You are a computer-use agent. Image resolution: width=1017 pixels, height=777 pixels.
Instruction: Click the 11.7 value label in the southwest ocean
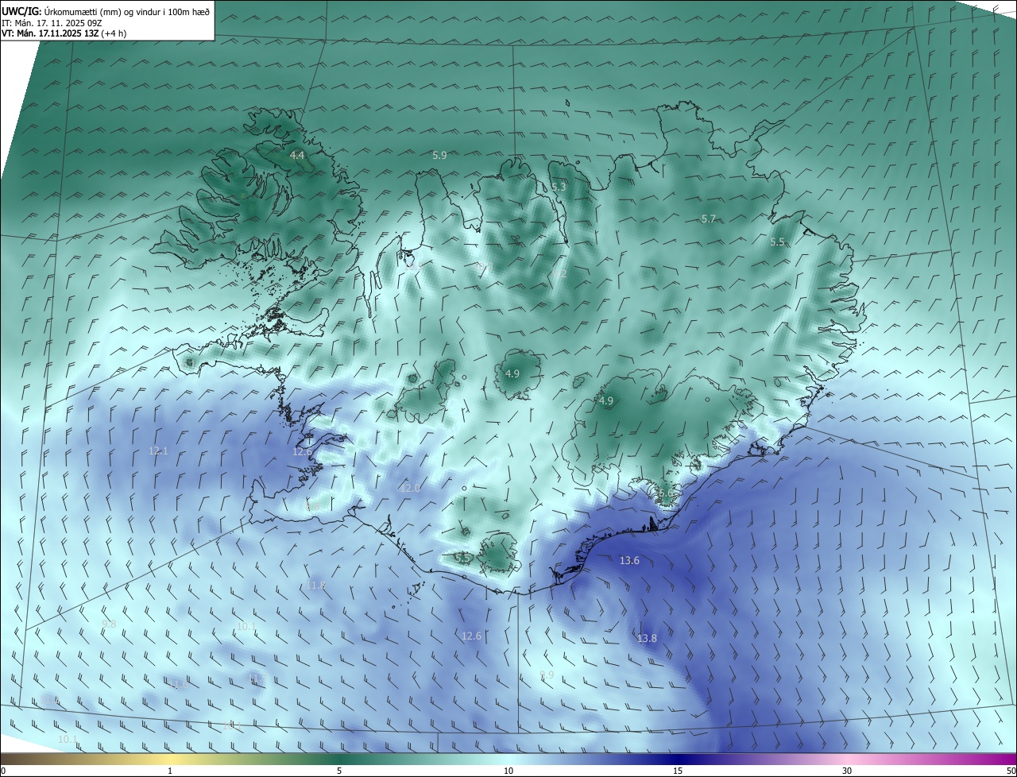(256, 678)
